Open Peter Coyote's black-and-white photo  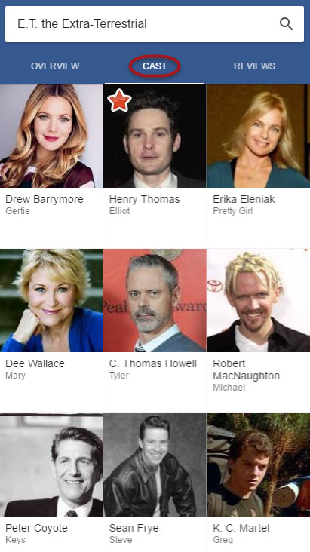point(51,465)
